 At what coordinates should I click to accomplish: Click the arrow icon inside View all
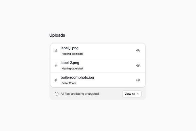pos(137,94)
